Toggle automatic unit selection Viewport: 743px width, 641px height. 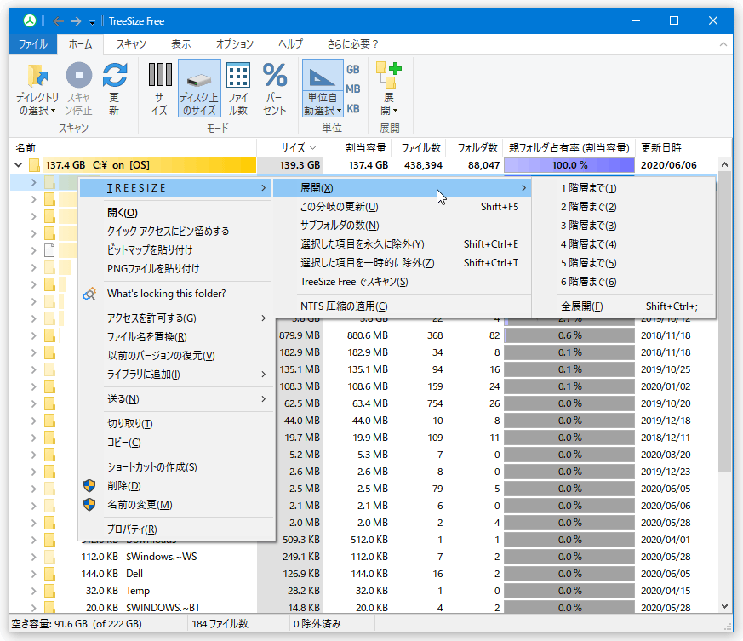tap(323, 89)
